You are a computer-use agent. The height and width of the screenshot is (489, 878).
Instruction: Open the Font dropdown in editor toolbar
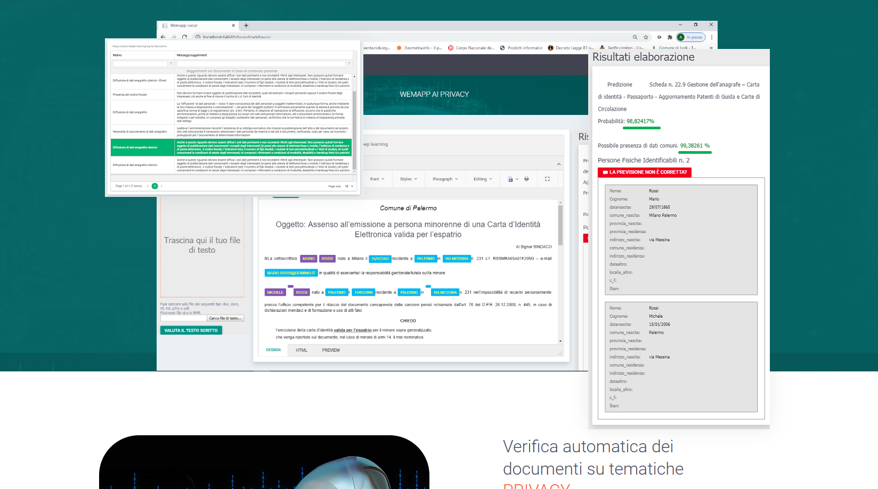pyautogui.click(x=377, y=179)
